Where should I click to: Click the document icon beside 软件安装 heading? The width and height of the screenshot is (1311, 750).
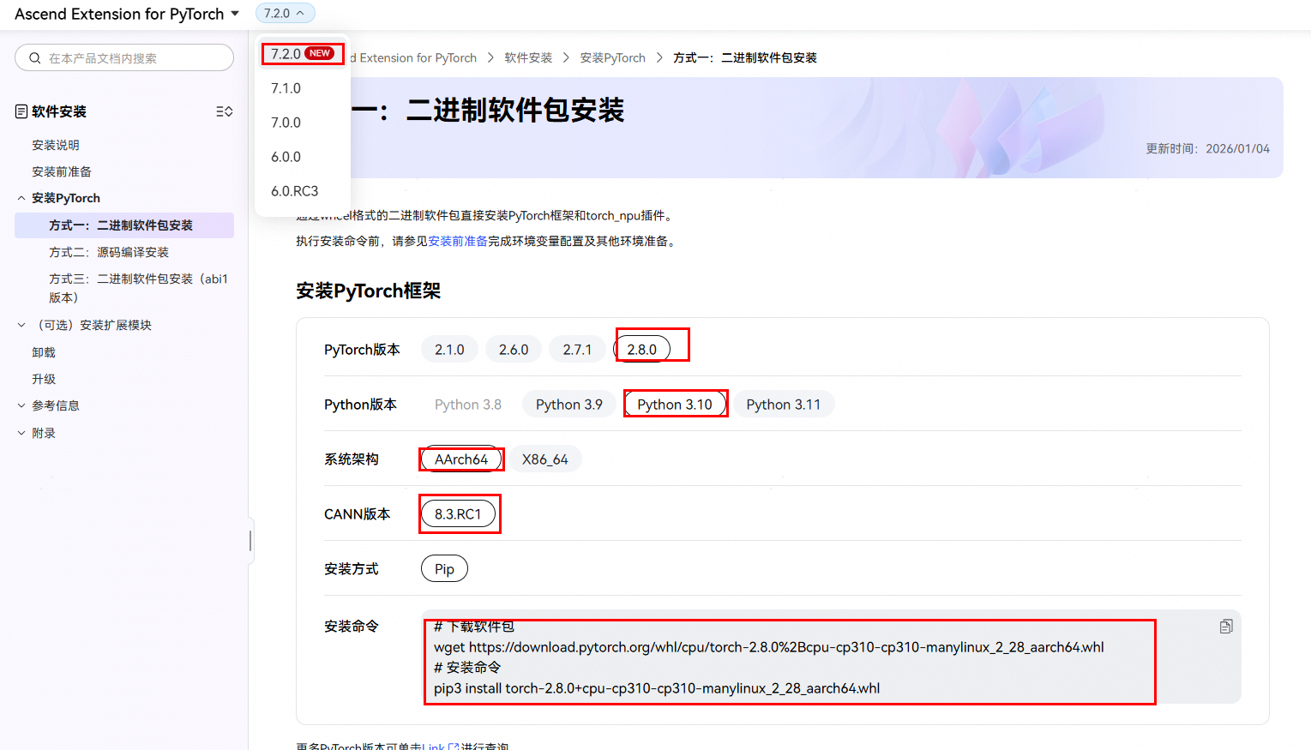tap(21, 111)
